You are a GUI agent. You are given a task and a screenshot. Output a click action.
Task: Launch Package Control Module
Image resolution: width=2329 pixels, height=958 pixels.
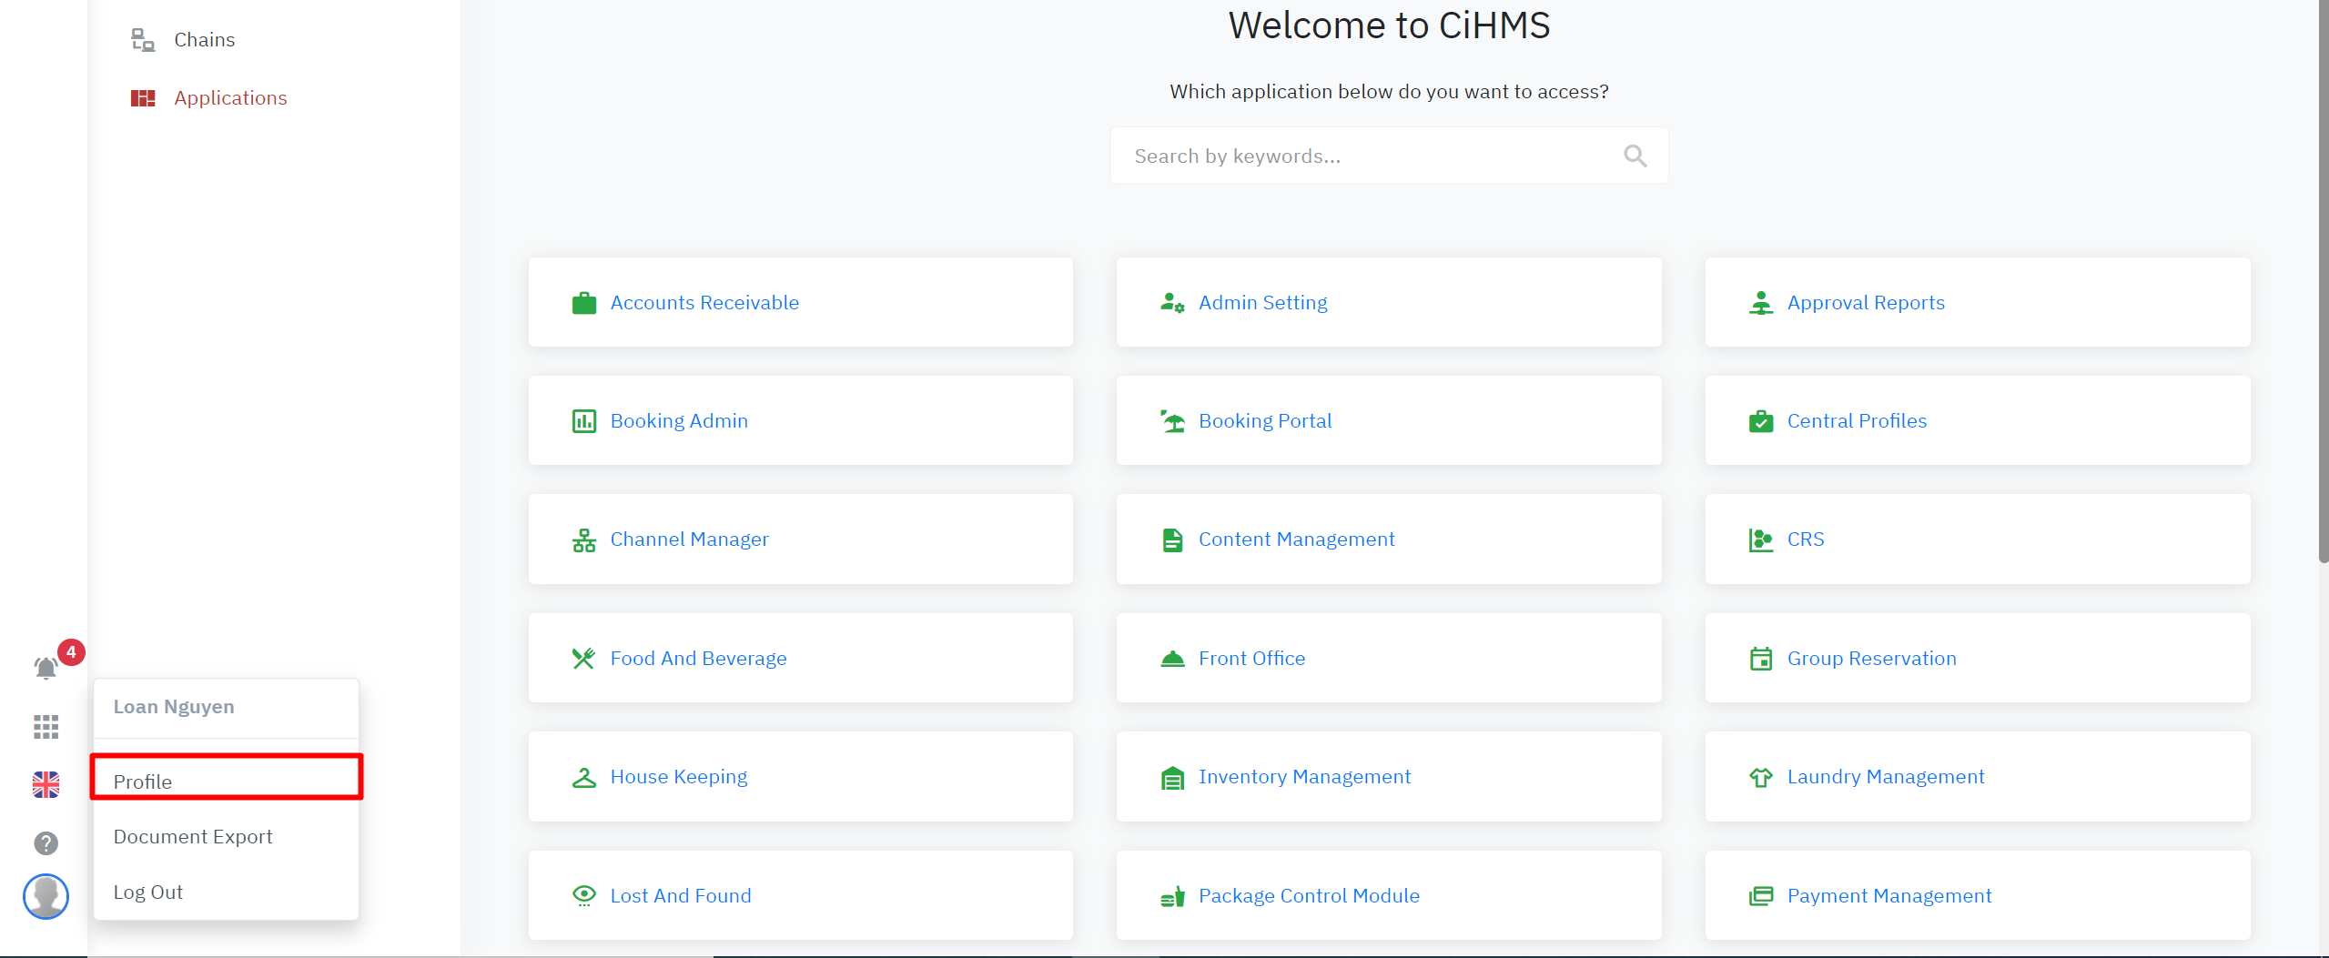coord(1389,896)
